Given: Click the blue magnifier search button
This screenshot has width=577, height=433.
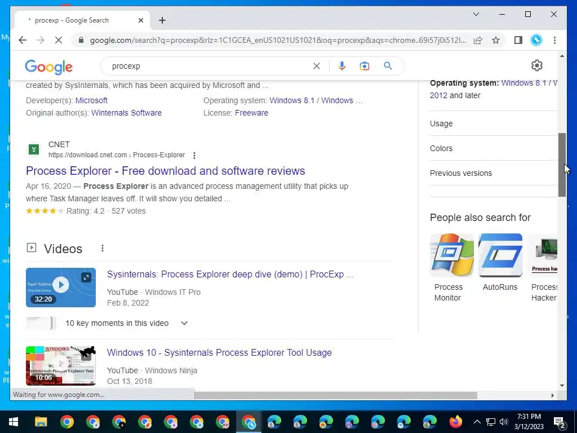Looking at the screenshot, I should pyautogui.click(x=388, y=66).
